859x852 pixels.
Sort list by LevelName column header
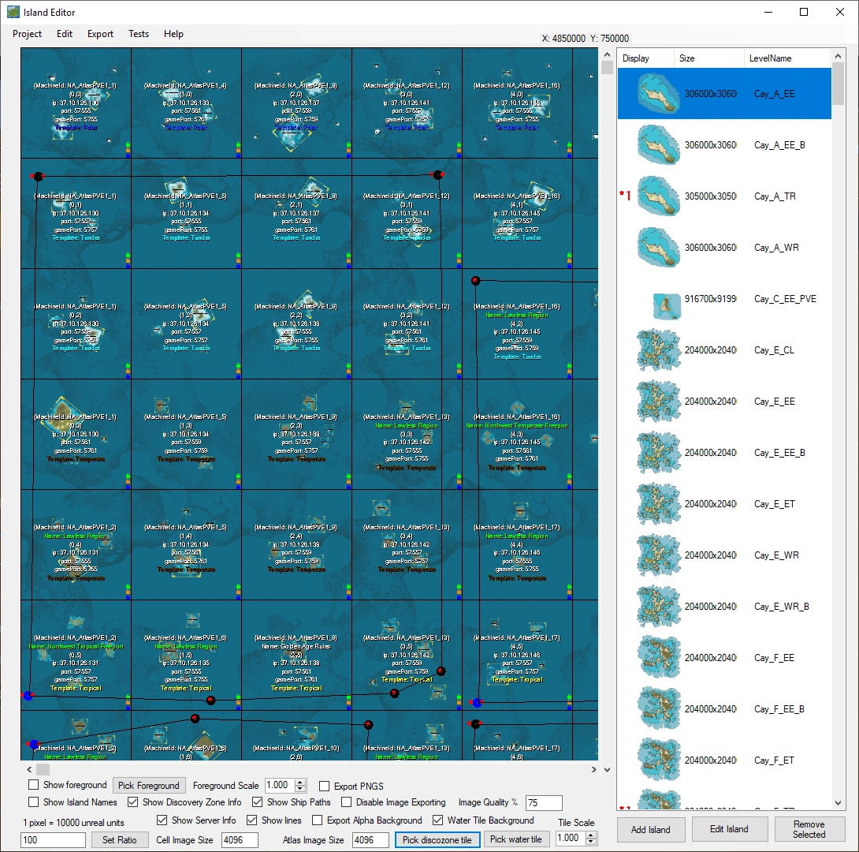coord(787,58)
